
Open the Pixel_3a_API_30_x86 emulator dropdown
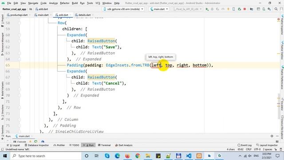coord(187,9)
